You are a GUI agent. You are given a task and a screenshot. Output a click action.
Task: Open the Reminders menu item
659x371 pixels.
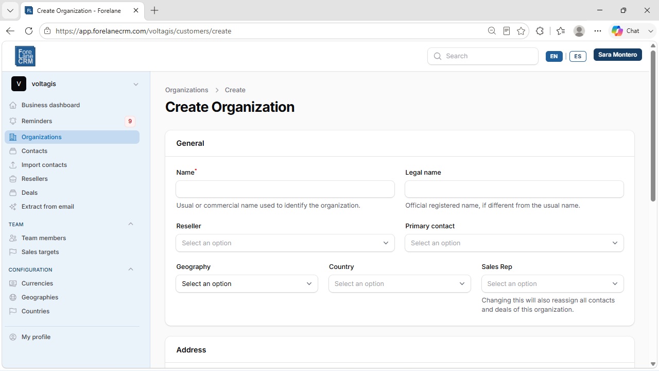pos(72,121)
